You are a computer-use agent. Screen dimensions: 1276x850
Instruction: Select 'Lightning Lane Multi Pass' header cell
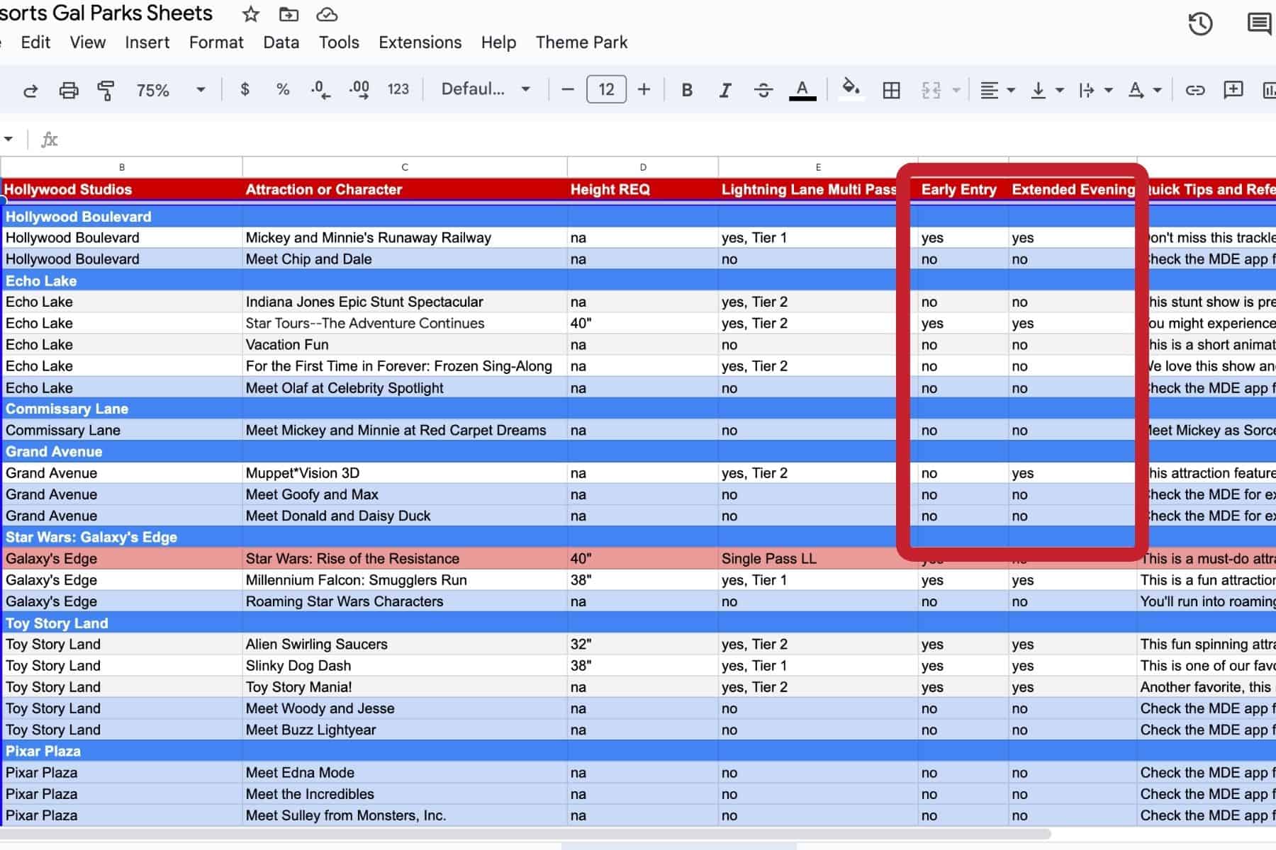point(818,189)
